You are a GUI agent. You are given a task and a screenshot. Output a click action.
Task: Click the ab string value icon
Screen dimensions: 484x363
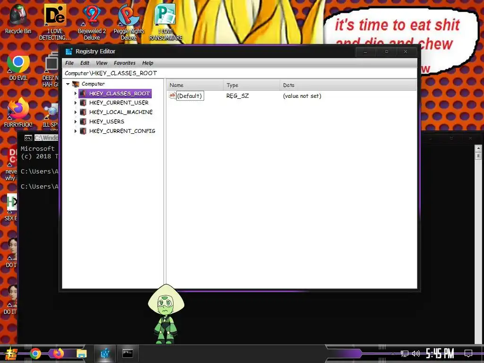coord(172,95)
